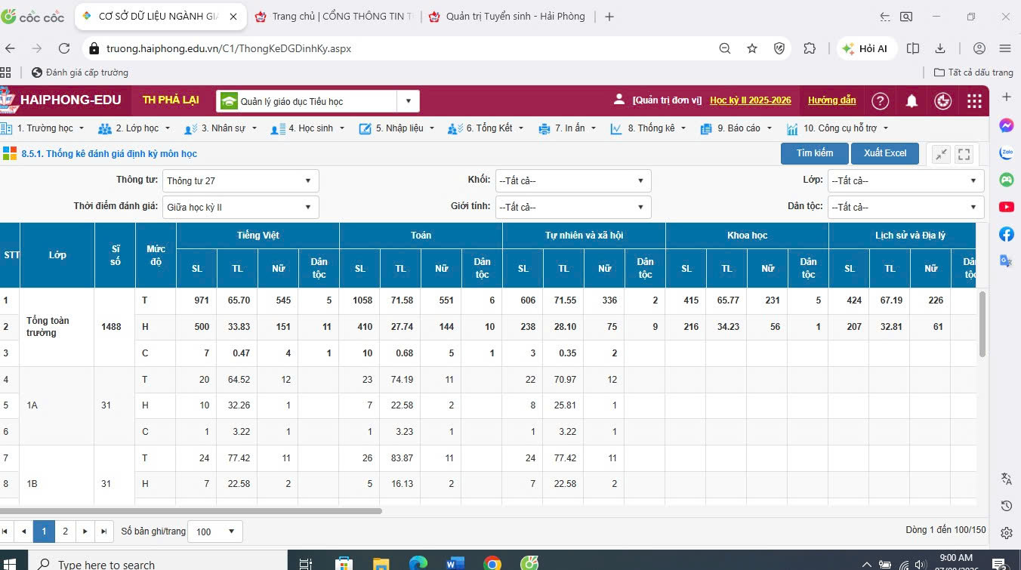Open Facebook sidebar shortcut
The image size is (1021, 570).
pyautogui.click(x=1007, y=234)
